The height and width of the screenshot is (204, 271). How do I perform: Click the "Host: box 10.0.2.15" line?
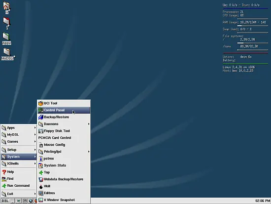[x=238, y=71]
